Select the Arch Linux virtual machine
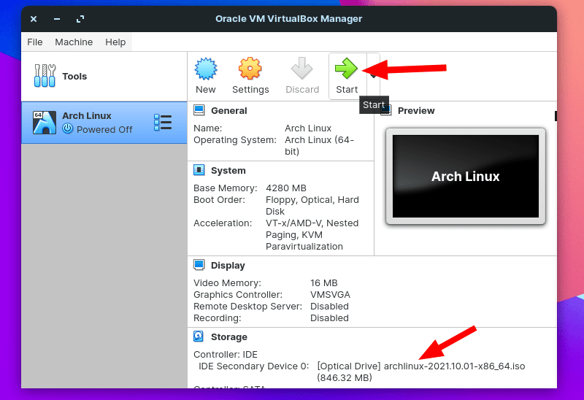The image size is (584, 400). 95,123
